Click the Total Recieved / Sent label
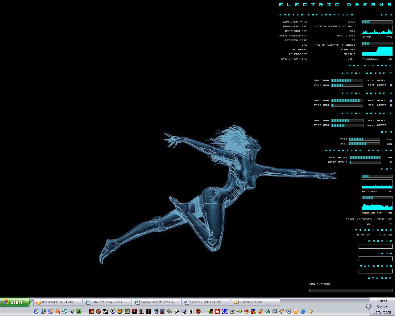 pyautogui.click(x=369, y=219)
